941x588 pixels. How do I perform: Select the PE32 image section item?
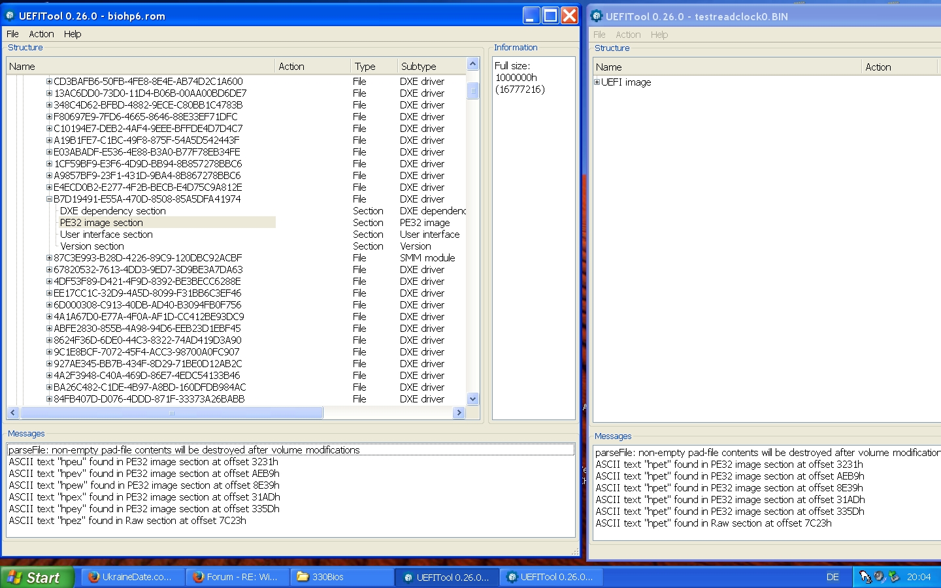coord(101,223)
